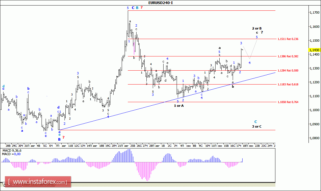Image resolution: width=321 pixels, height=191 pixels.
Task: Click the 1,1200 price axis value
Action: (x=314, y=82)
